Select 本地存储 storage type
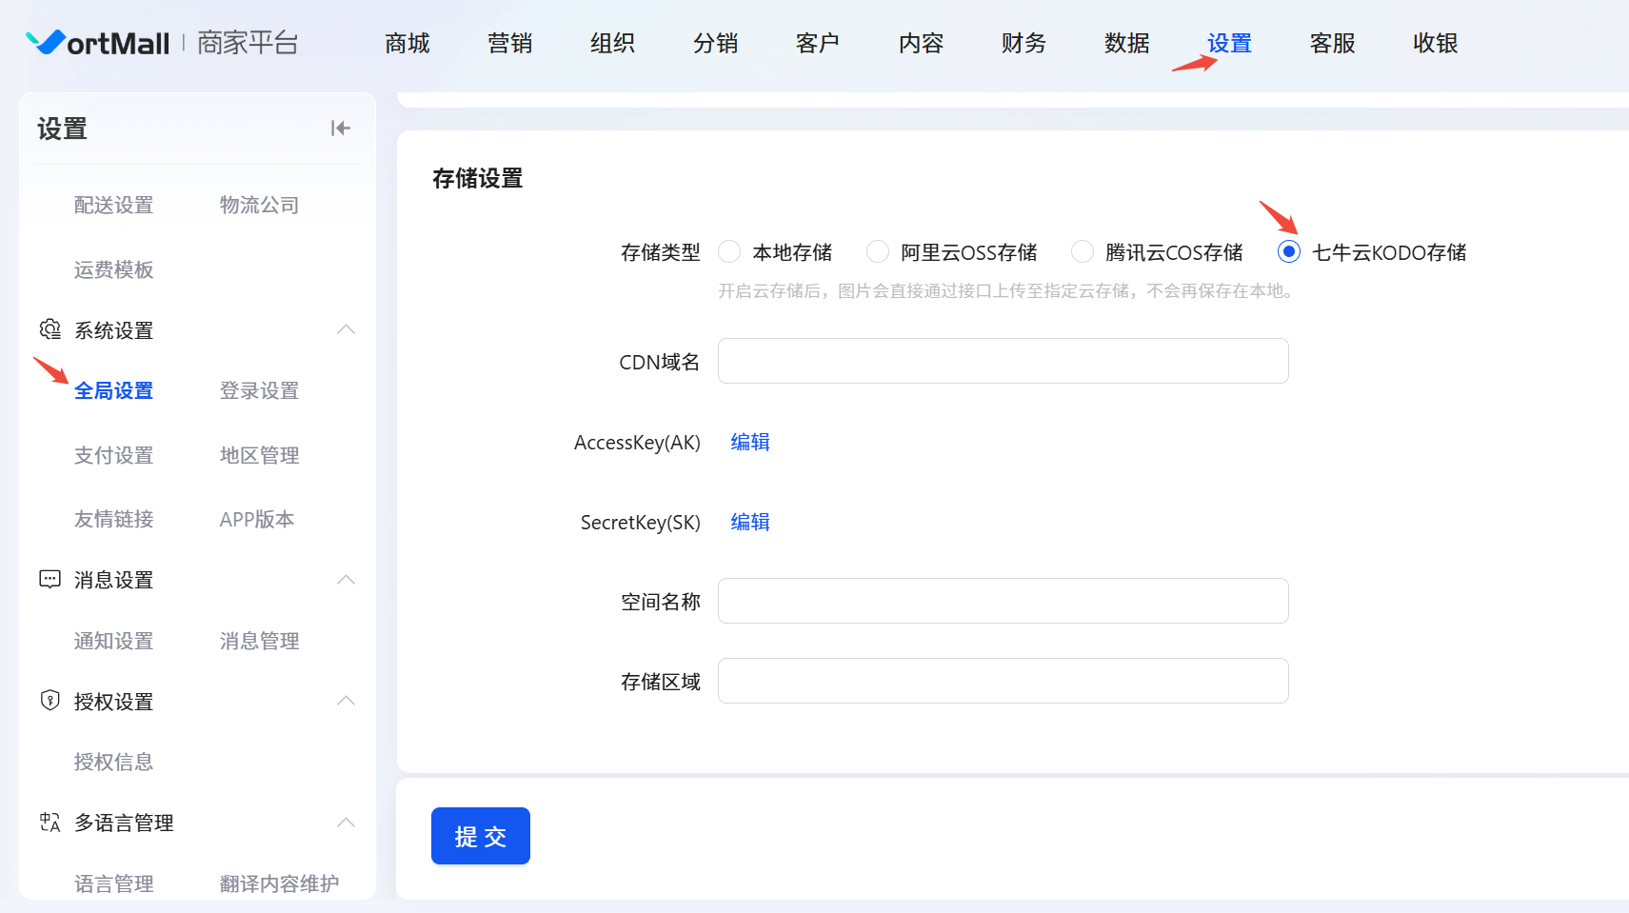Image resolution: width=1629 pixels, height=913 pixels. tap(730, 252)
